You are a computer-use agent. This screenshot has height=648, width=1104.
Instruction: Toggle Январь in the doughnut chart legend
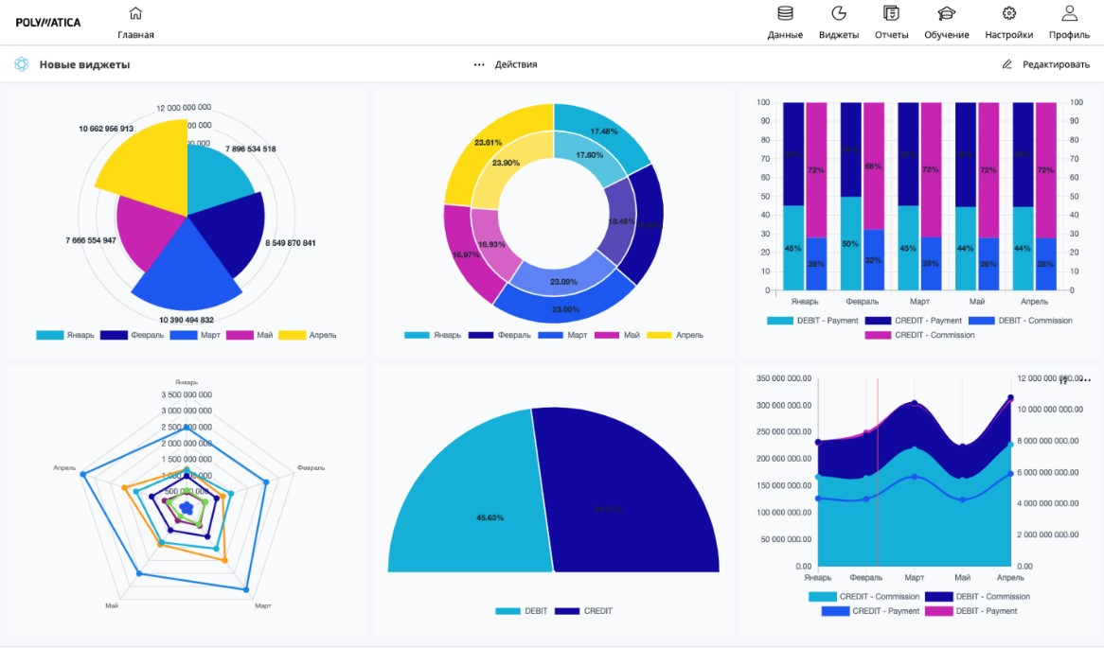[433, 335]
